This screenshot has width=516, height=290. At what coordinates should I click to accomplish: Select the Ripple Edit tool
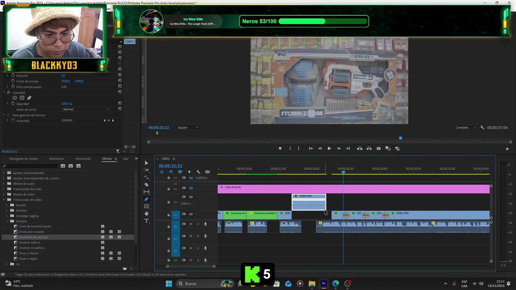click(146, 177)
